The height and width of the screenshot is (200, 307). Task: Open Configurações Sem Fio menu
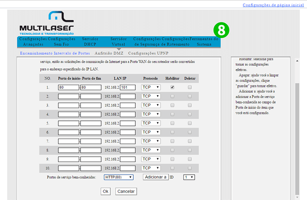coord(62,42)
